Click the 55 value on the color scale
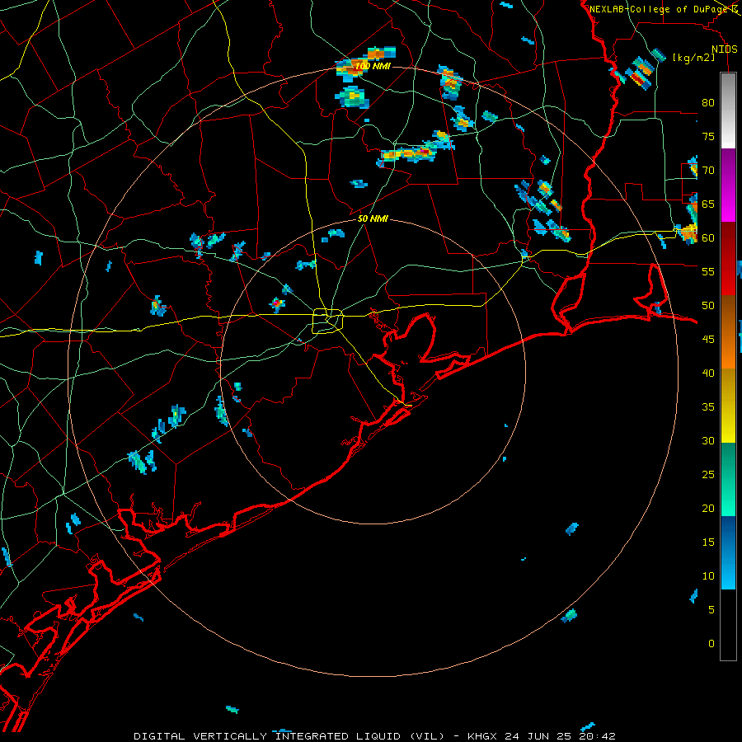Screen dimensions: 742x742 (708, 271)
